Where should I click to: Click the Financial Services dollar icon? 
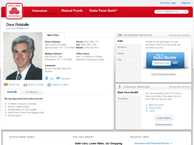pos(120,87)
